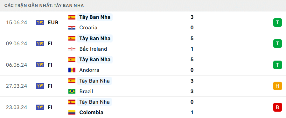The image size is (286, 118).
Task: Click the Northern Ireland flag icon
Action: point(72,49)
